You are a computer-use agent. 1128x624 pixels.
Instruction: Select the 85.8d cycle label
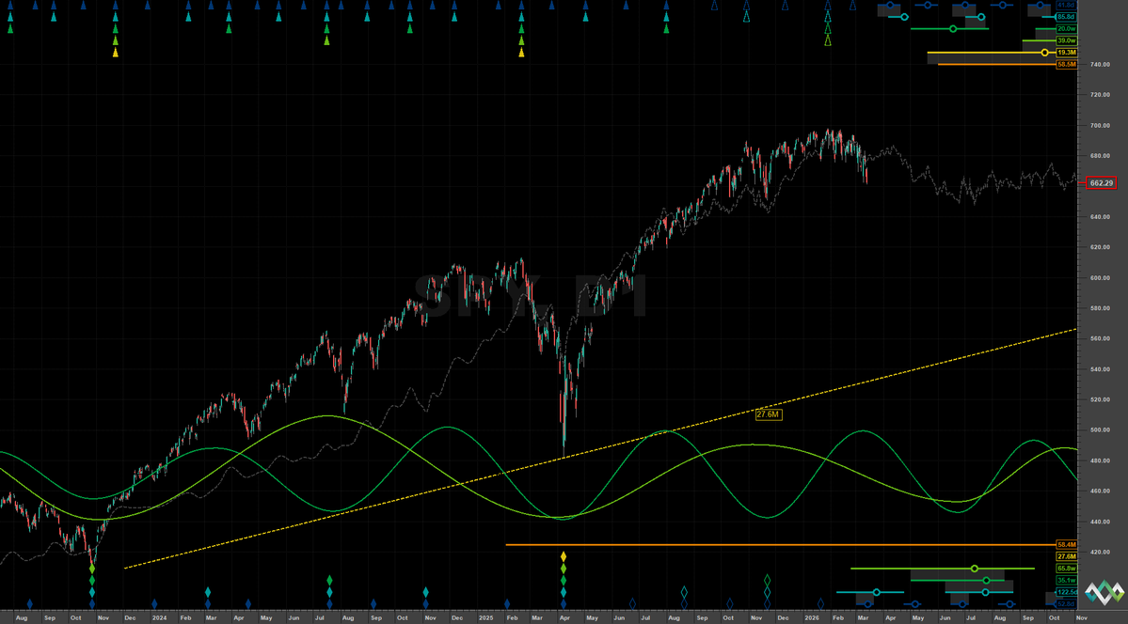(x=1065, y=17)
